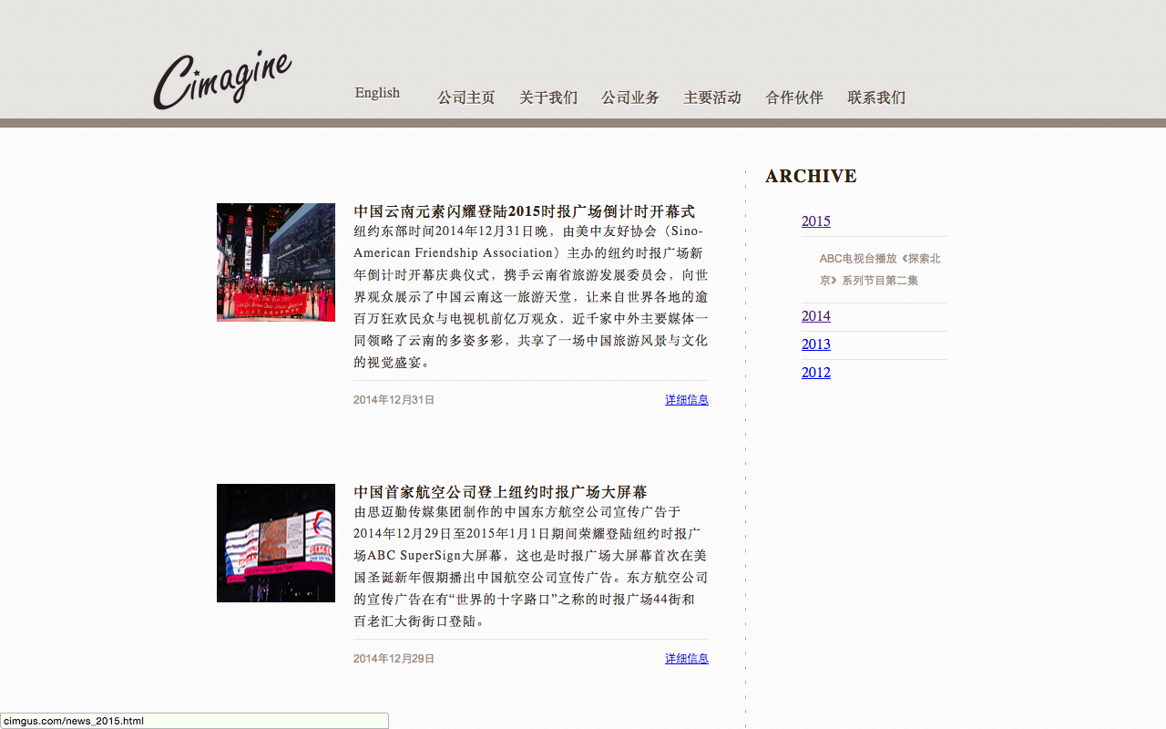This screenshot has height=729, width=1166.
Task: Select the 2014 archive link
Action: [816, 316]
